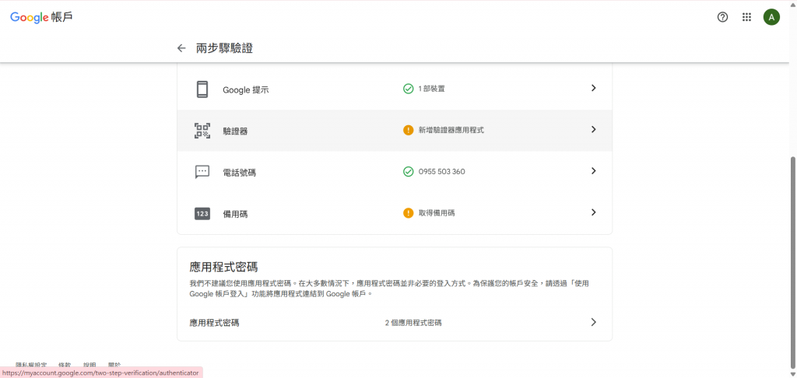The width and height of the screenshot is (797, 378).
Task: Click the phone icon for Google 提示
Action: [x=202, y=89]
